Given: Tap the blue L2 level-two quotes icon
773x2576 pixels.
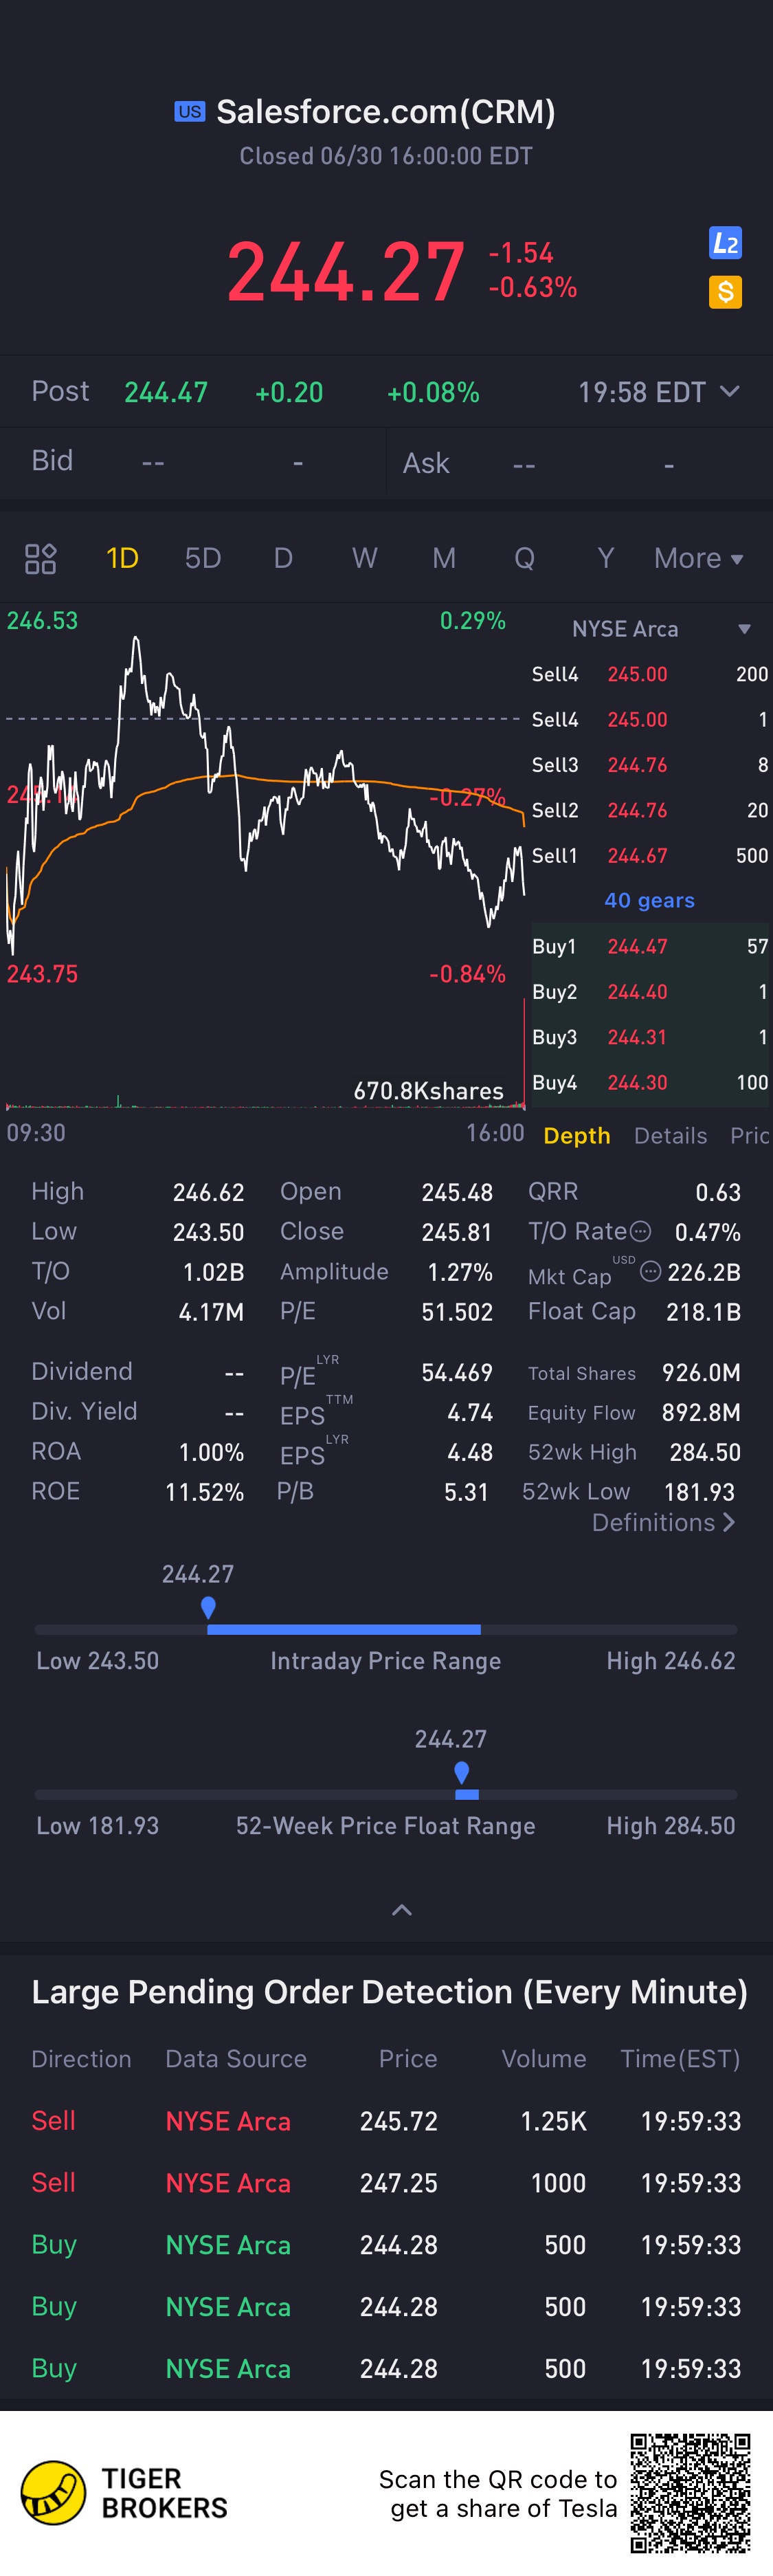Looking at the screenshot, I should (x=725, y=243).
